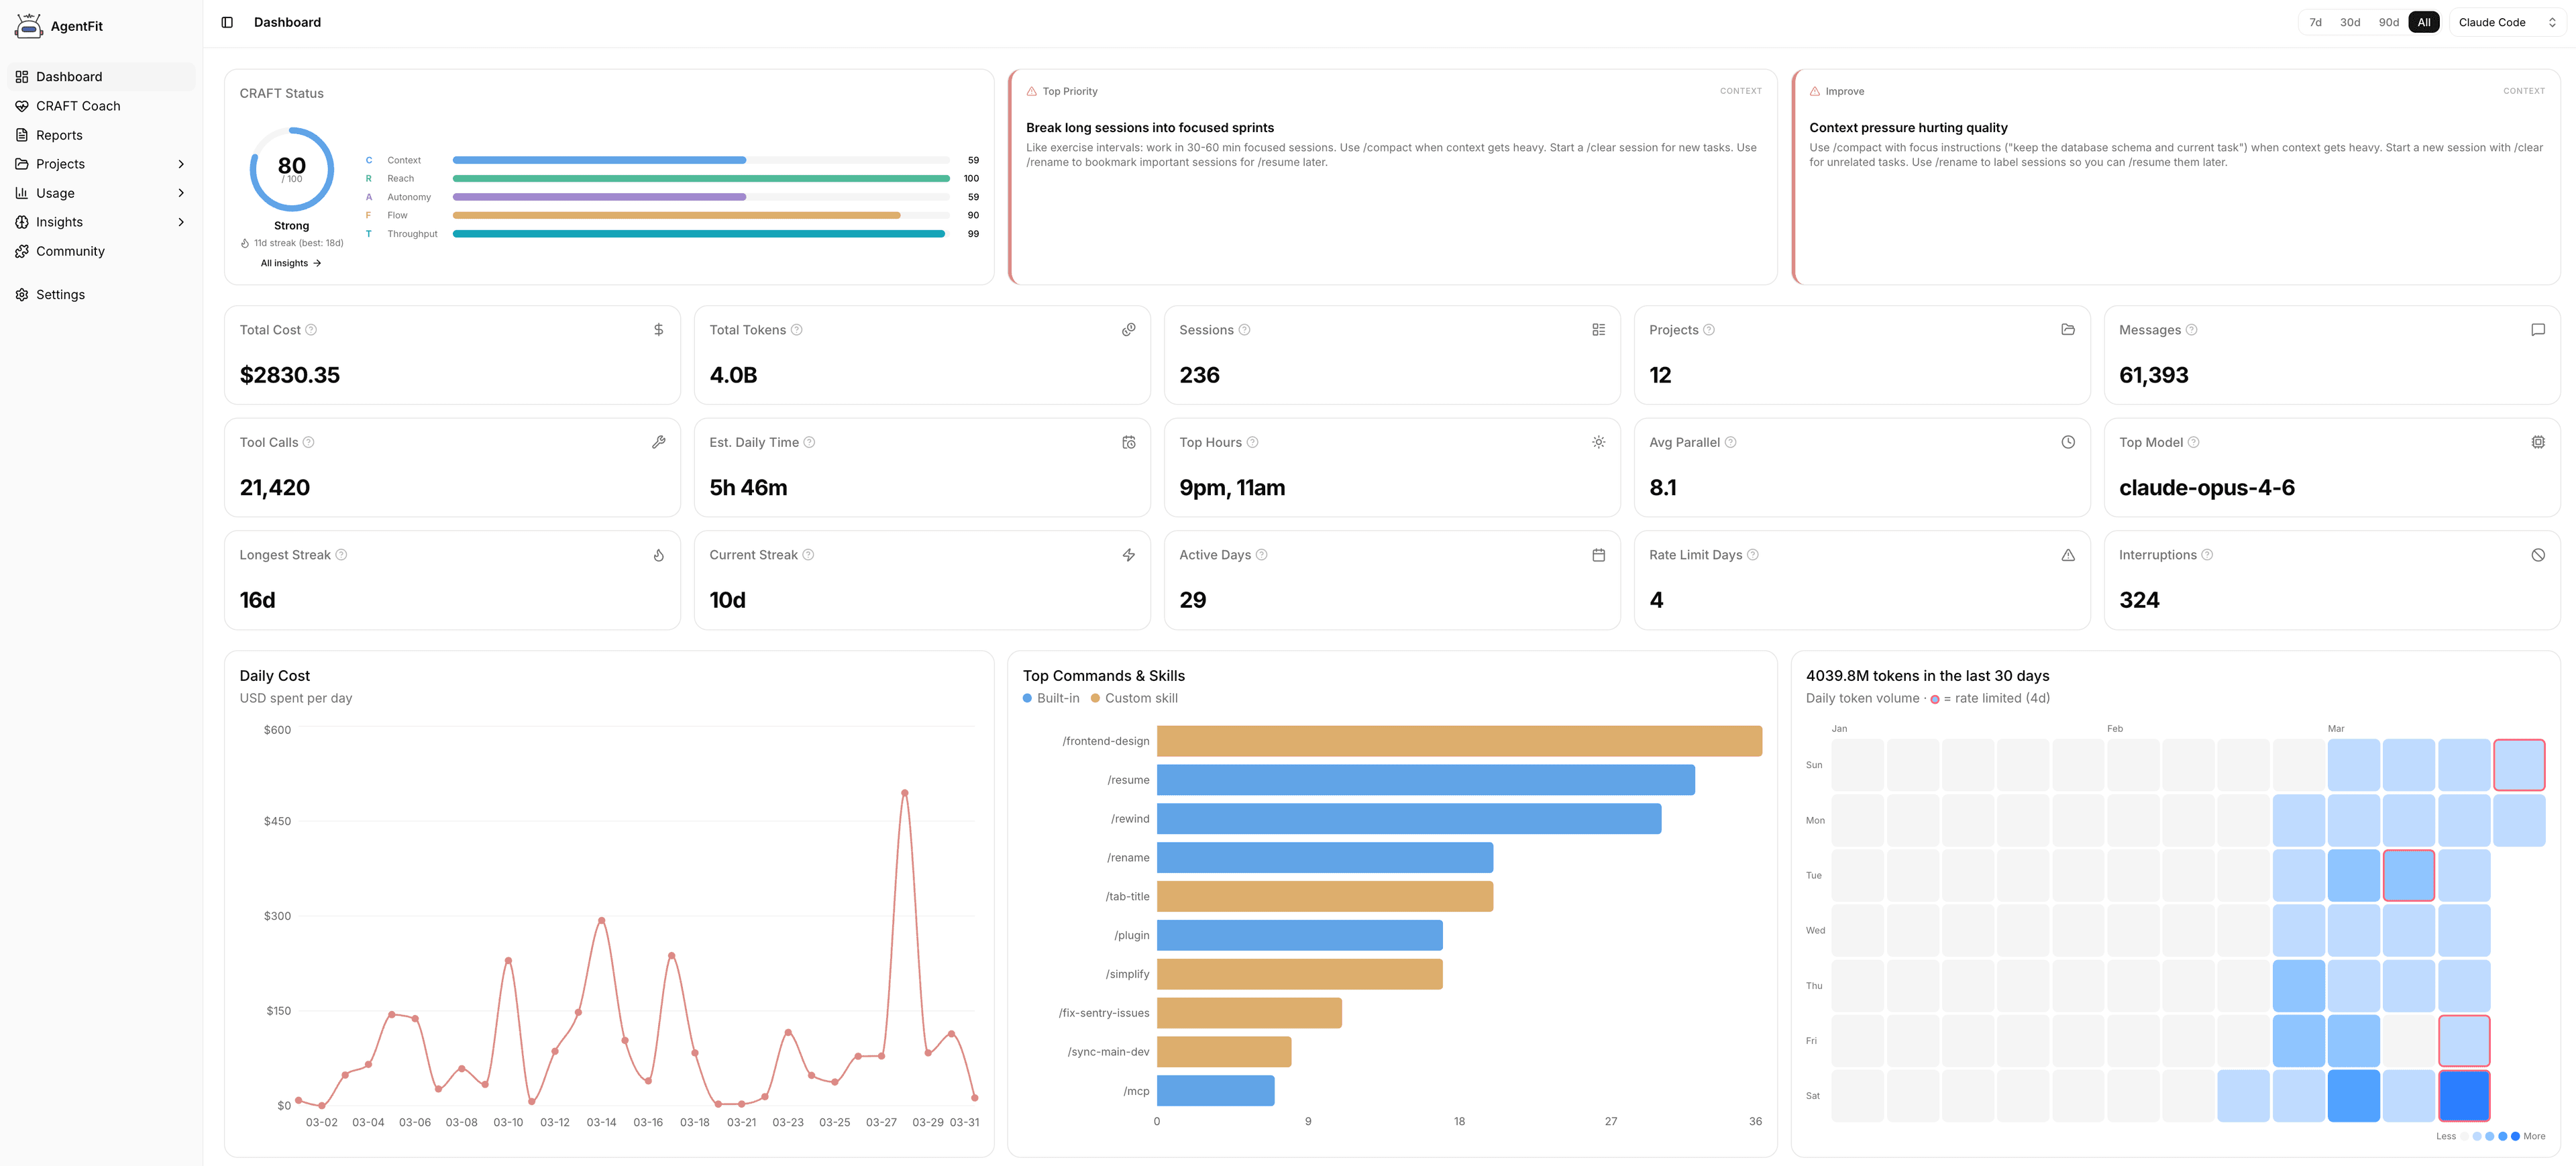Click the 90d time range button
Viewport: 2576px width, 1166px height.
(x=2388, y=21)
